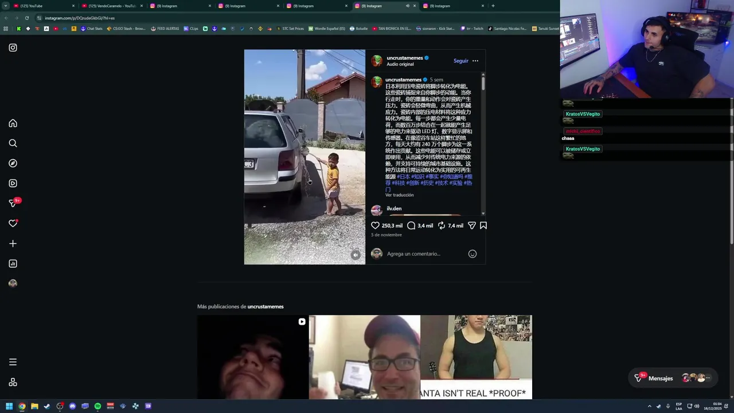The width and height of the screenshot is (734, 413).
Task: Open the 'CS:GO Stash' bookmark
Action: pos(126,28)
